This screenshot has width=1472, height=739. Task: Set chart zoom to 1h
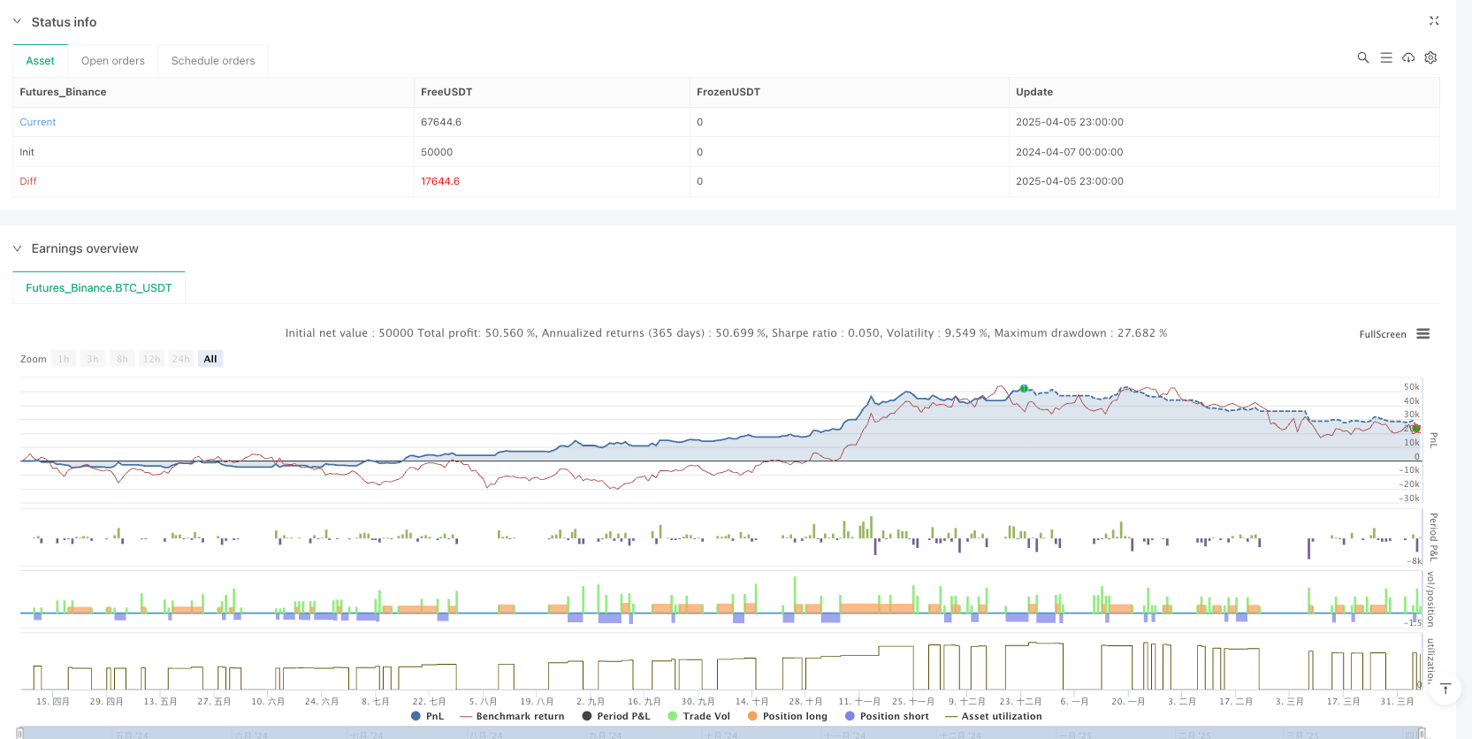[x=64, y=359]
